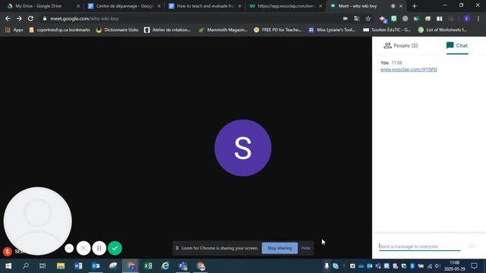Click the Loom webcam bubble
Screen dimensions: 486x273
click(x=38, y=221)
